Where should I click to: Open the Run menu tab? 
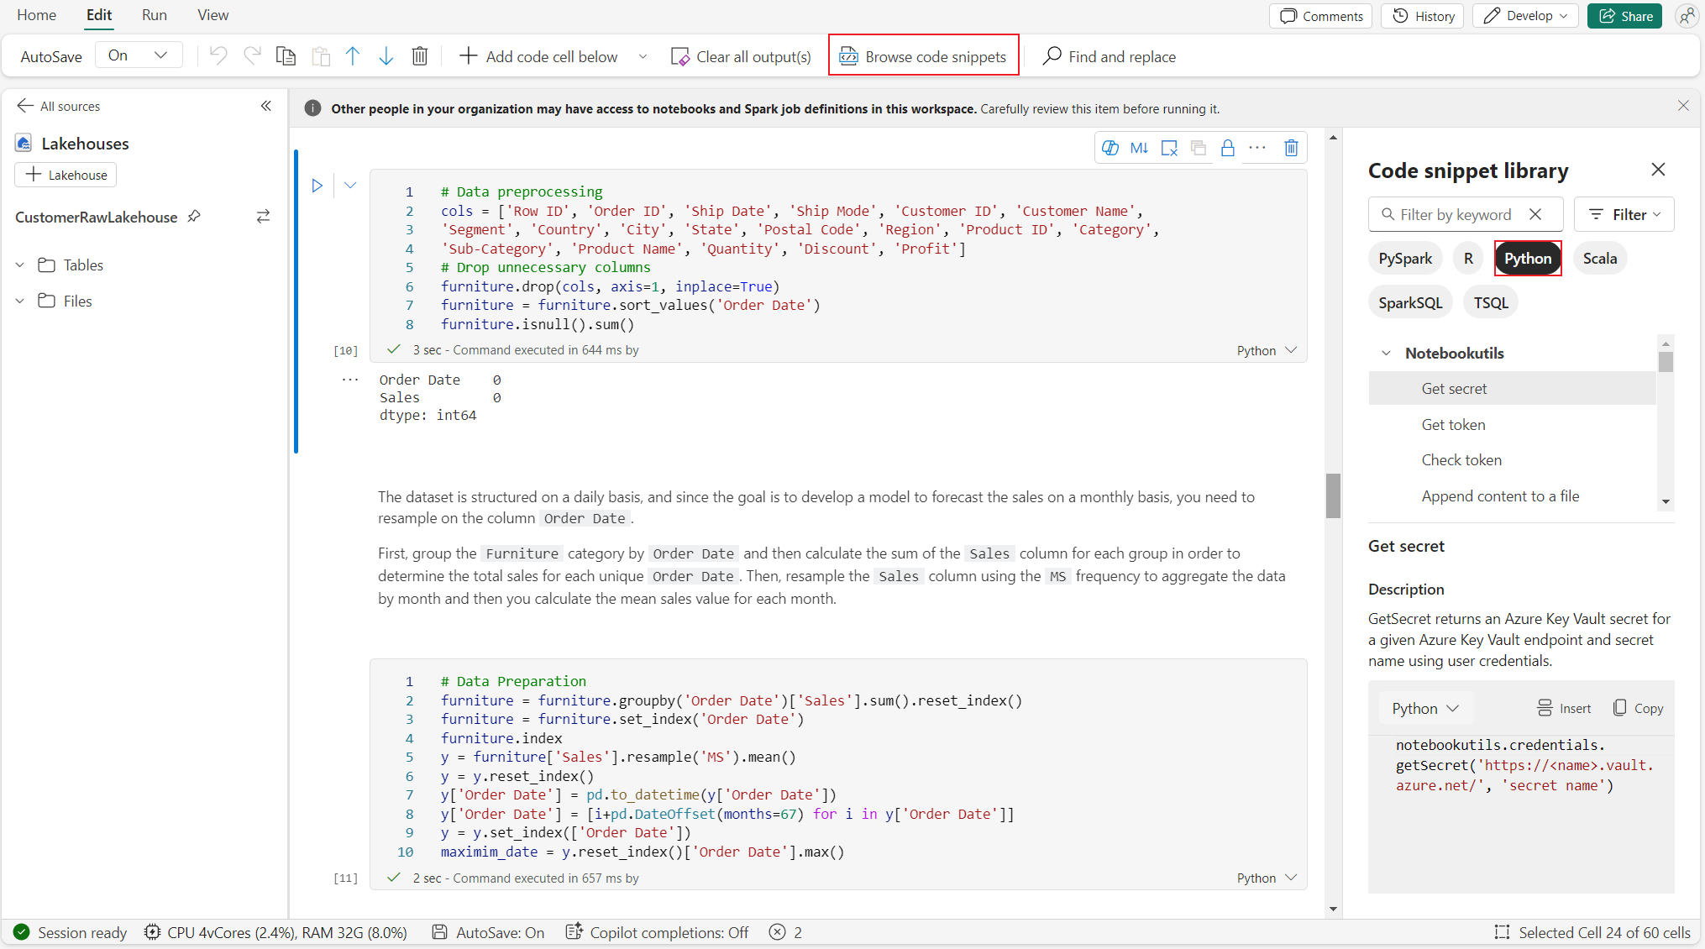(x=155, y=15)
